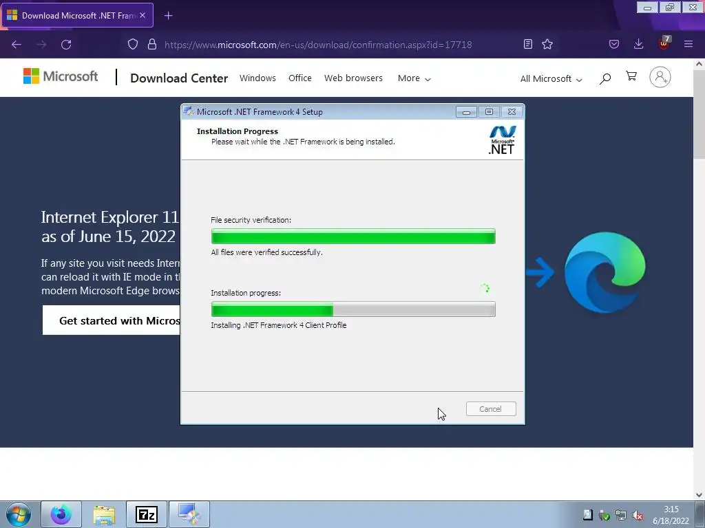Click the muted volume tray icon
Viewport: 705px width, 528px height.
click(x=638, y=516)
